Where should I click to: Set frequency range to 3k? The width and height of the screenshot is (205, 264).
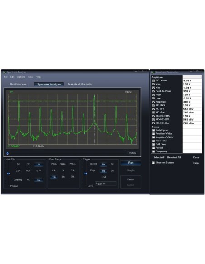tap(63, 170)
